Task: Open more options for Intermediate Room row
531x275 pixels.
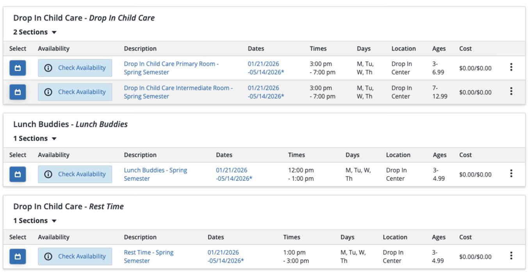Action: click(511, 91)
